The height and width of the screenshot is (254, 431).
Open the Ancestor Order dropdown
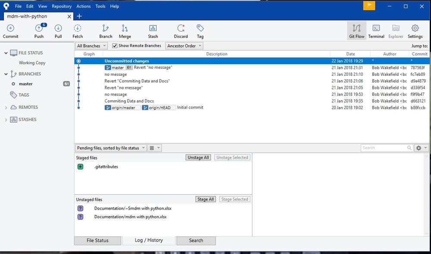point(184,46)
